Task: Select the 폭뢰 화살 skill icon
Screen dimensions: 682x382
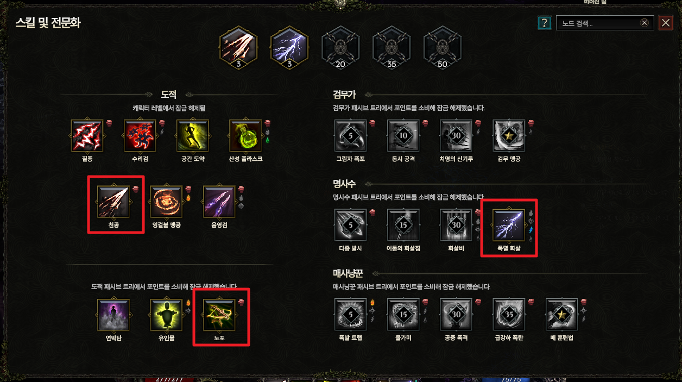Action: [x=508, y=225]
